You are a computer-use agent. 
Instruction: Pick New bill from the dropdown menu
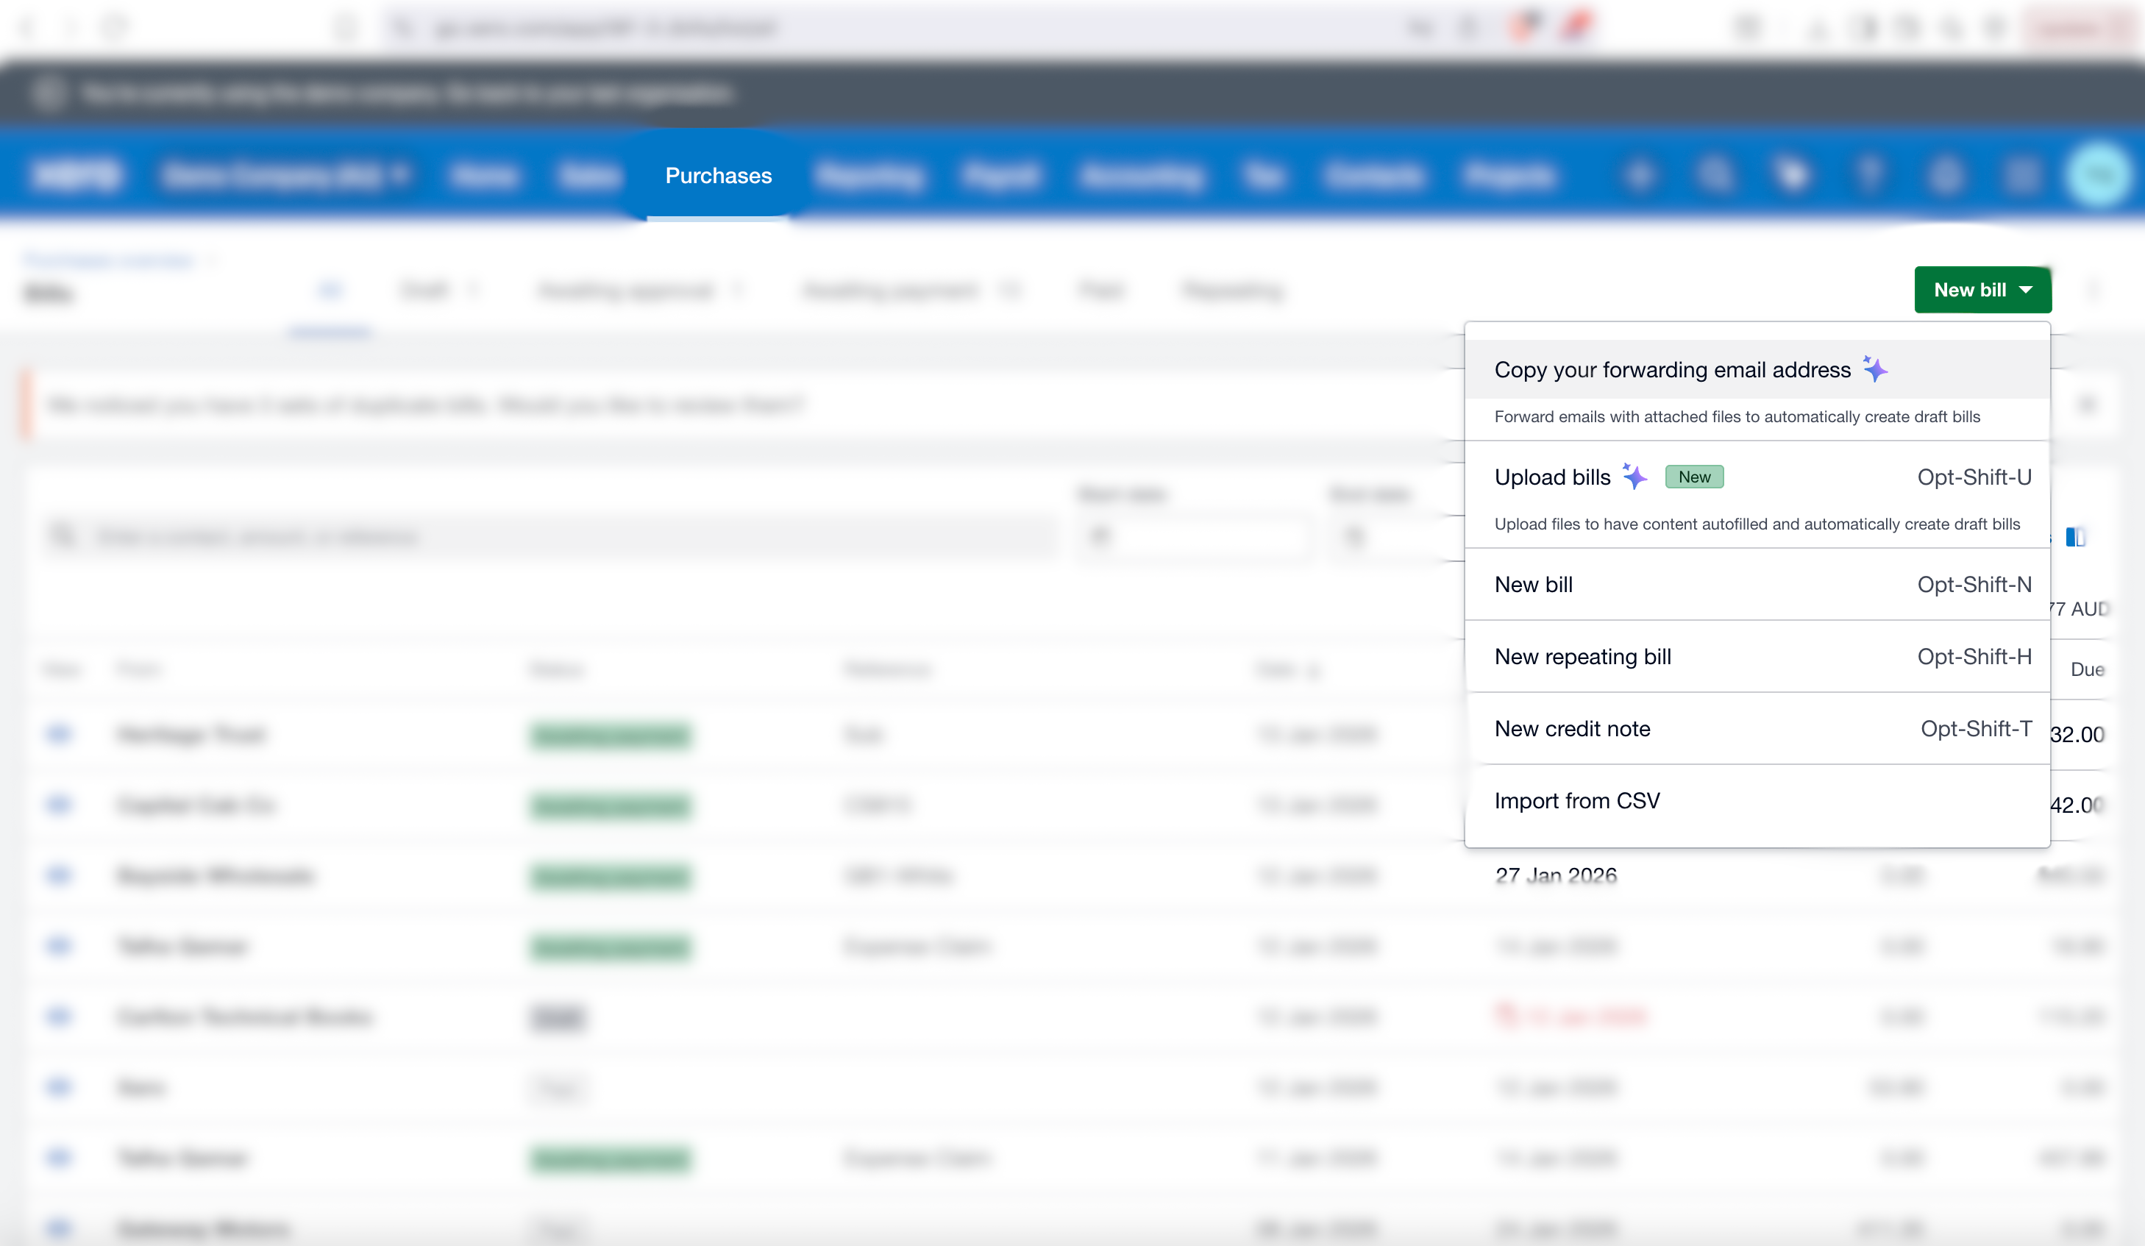(1757, 585)
